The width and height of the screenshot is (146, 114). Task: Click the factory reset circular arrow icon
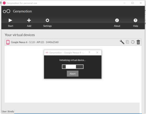133,42
